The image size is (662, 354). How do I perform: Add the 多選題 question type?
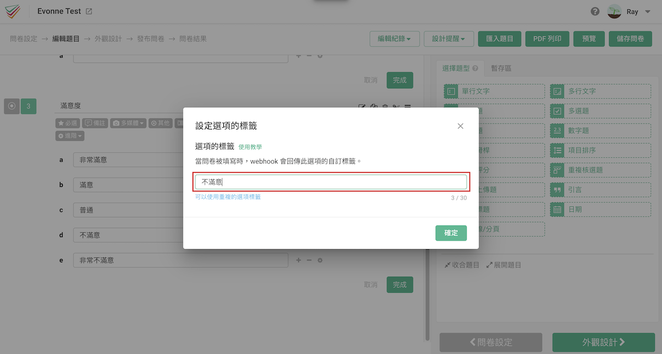coord(601,111)
